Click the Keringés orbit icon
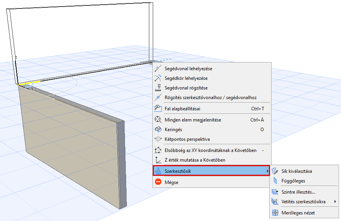This screenshot has width=341, height=221. 158,130
